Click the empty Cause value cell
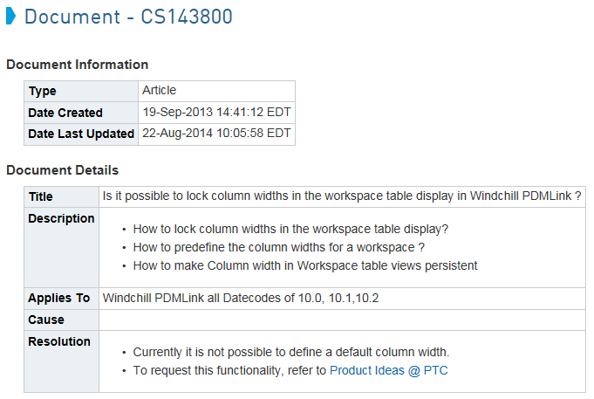The image size is (594, 399). click(342, 320)
